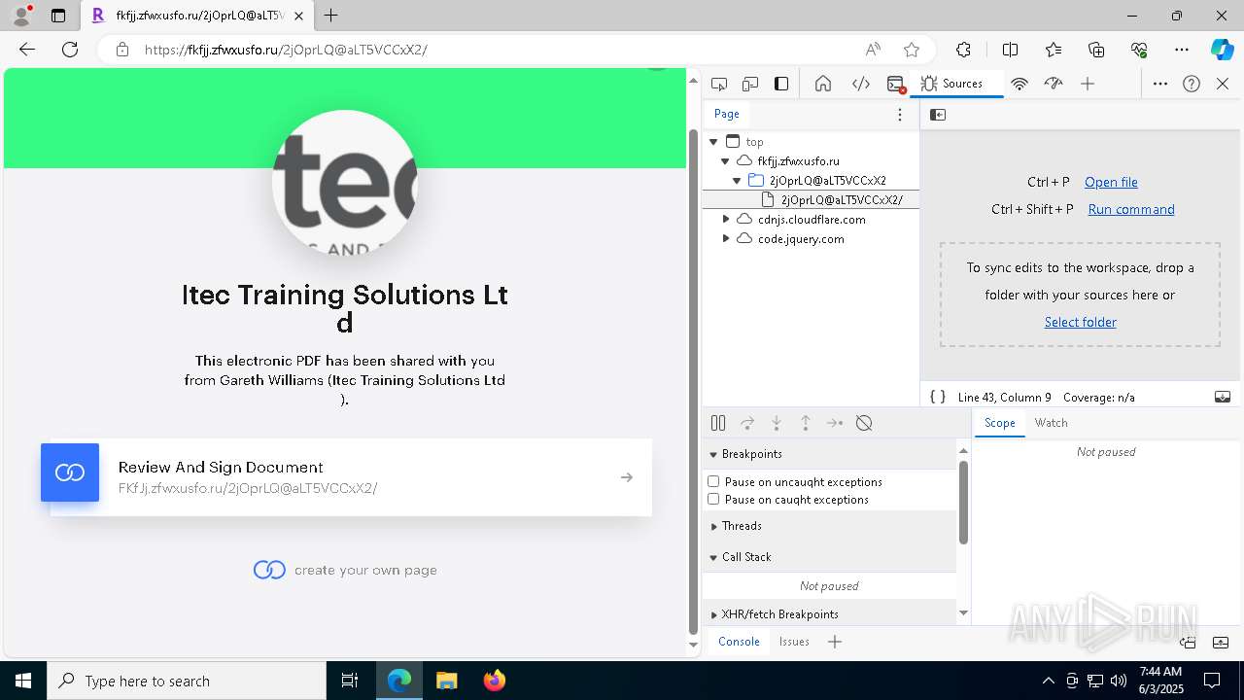
Task: Expand the code.jquery.com node
Action: point(725,239)
